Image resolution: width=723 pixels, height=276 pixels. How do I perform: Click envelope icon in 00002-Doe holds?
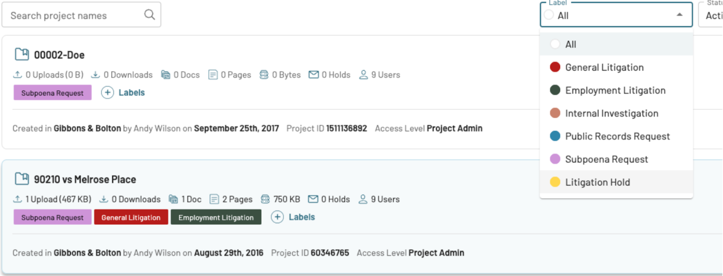314,75
